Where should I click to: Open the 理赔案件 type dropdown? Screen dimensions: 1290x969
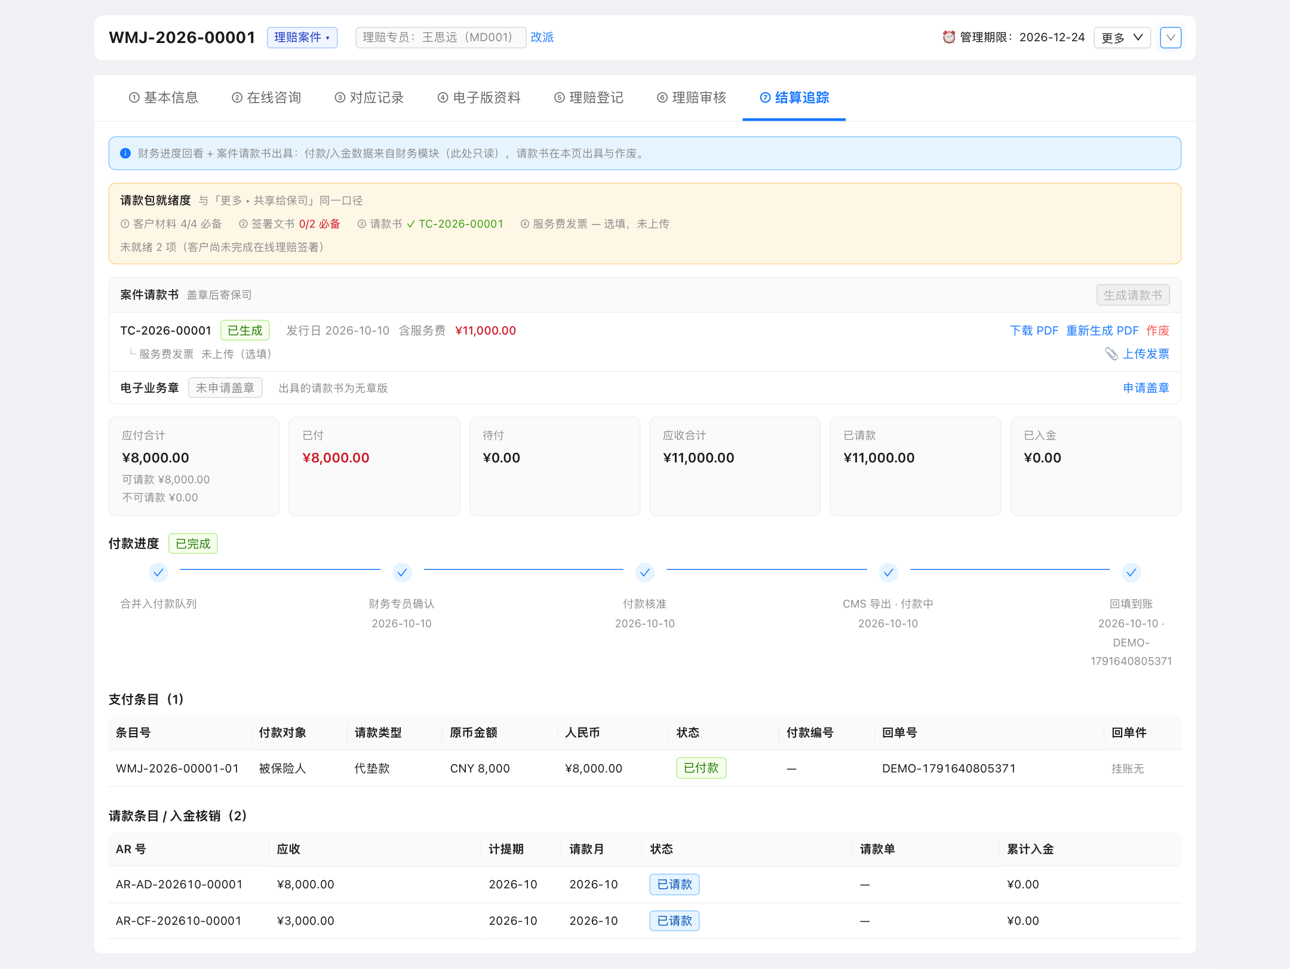pos(302,38)
